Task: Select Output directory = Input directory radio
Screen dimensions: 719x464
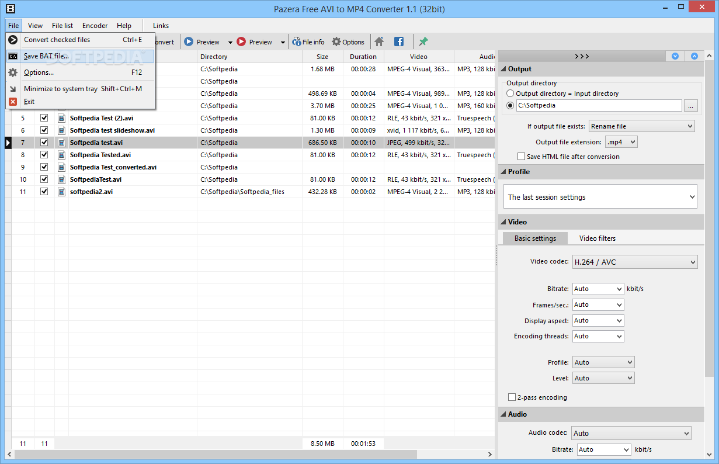Action: pos(510,94)
